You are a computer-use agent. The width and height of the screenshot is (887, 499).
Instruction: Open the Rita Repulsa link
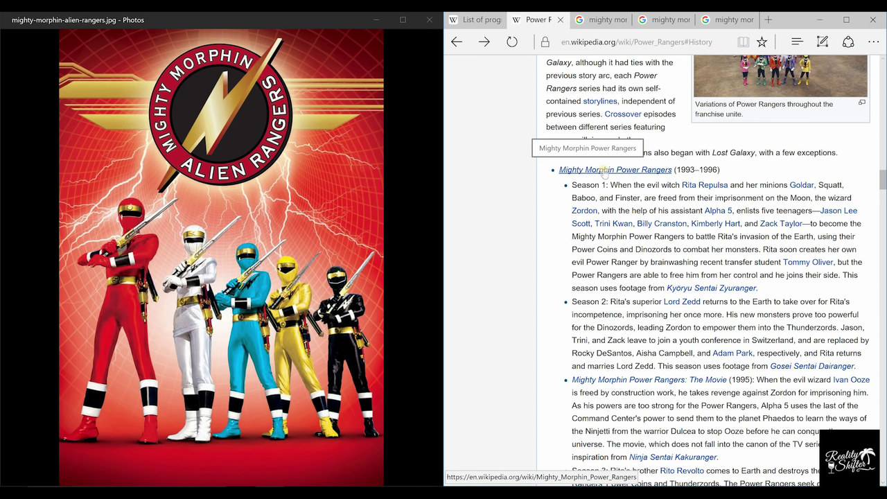[x=704, y=185]
